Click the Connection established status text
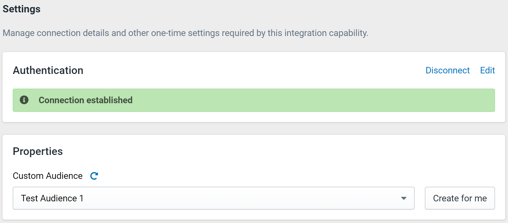This screenshot has height=223, width=508. coord(85,100)
